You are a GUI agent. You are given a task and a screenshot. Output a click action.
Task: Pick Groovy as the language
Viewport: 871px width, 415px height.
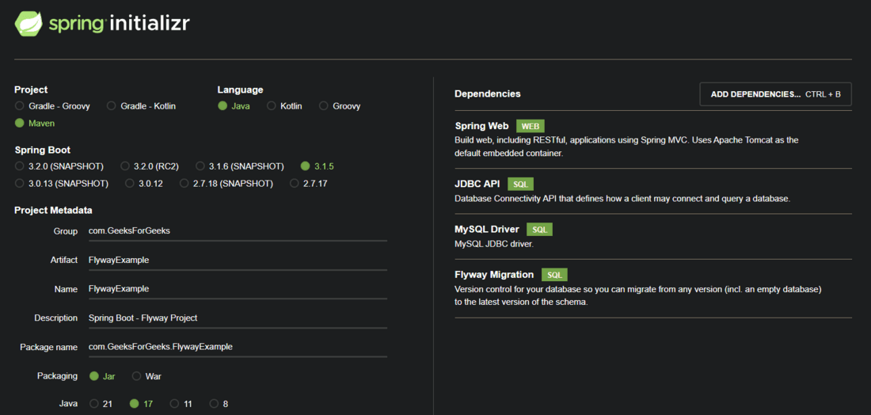[x=324, y=106]
